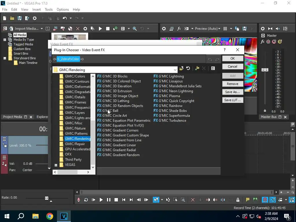Create a new project from toolbar
296x222 pixels.
tap(5, 18)
